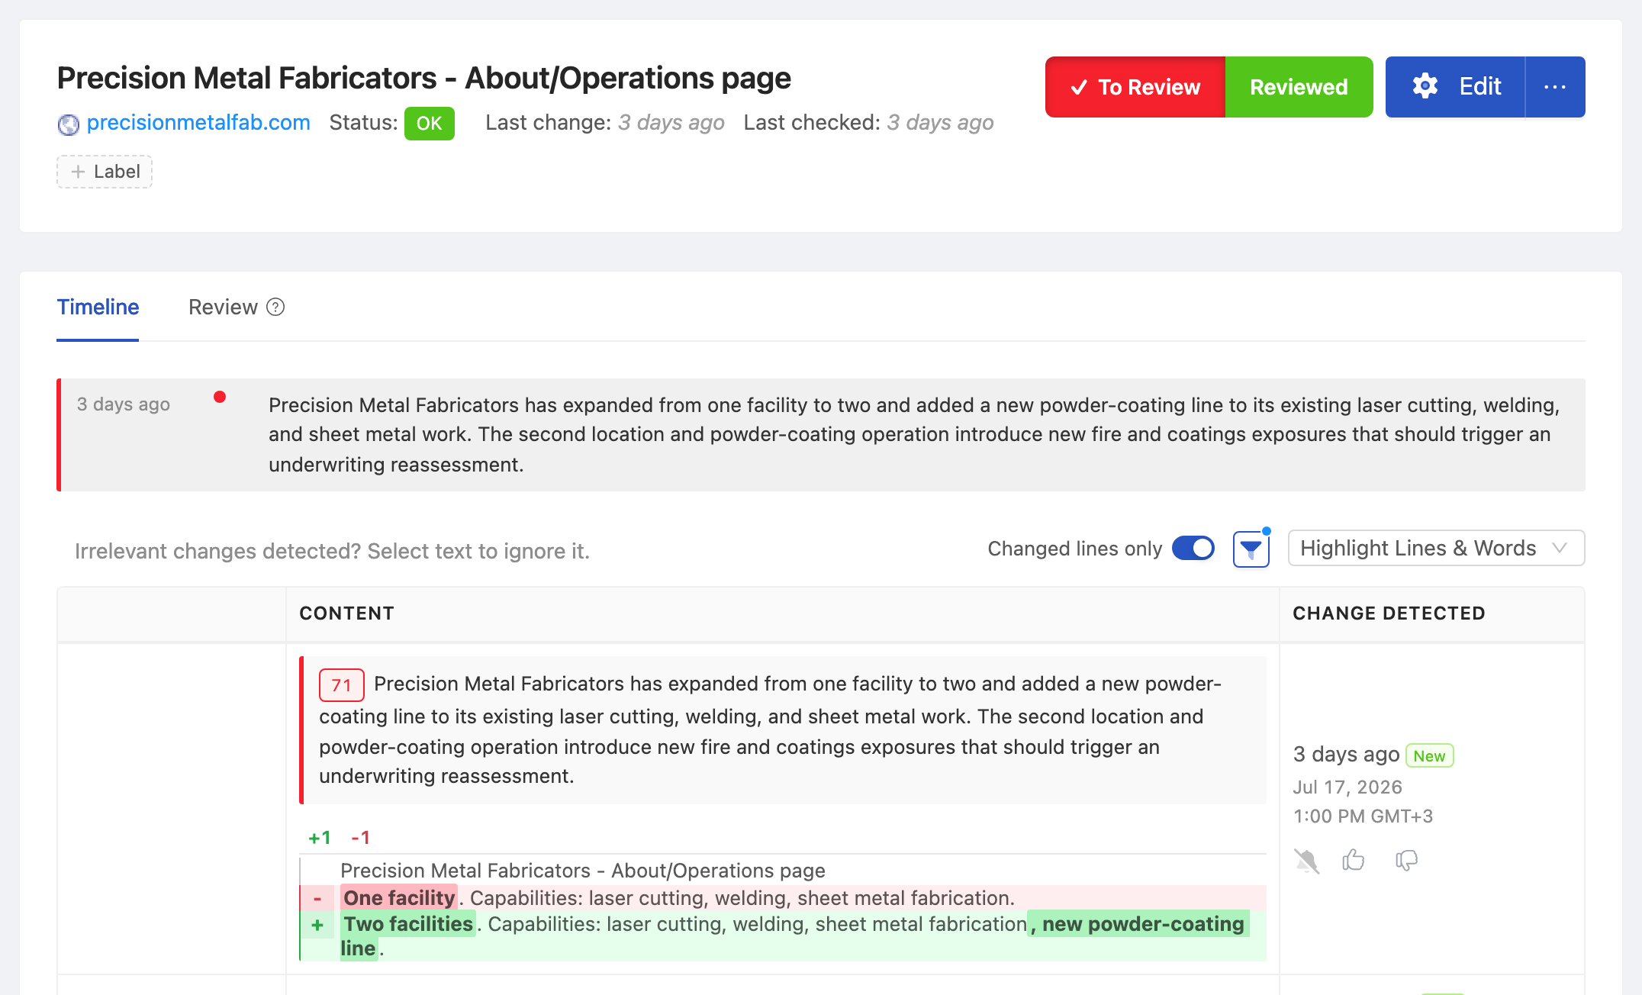Click the green New badge
This screenshot has height=995, width=1642.
[1429, 755]
